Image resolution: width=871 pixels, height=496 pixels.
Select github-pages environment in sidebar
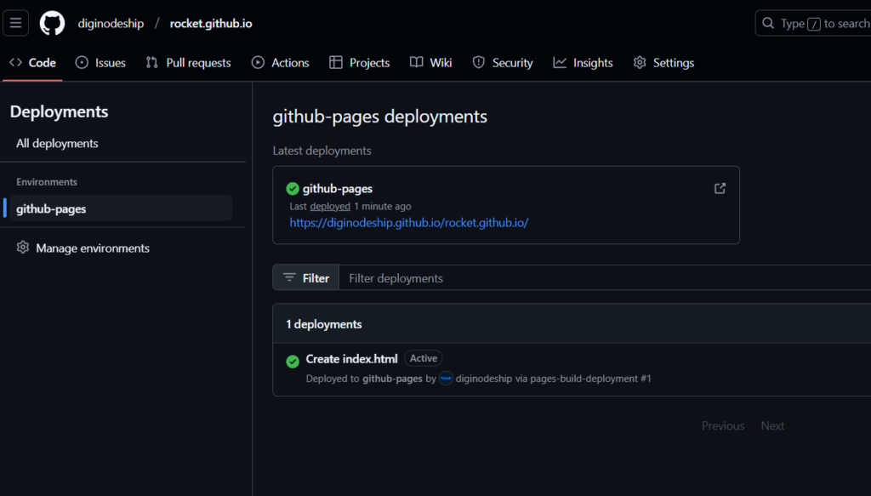point(51,209)
